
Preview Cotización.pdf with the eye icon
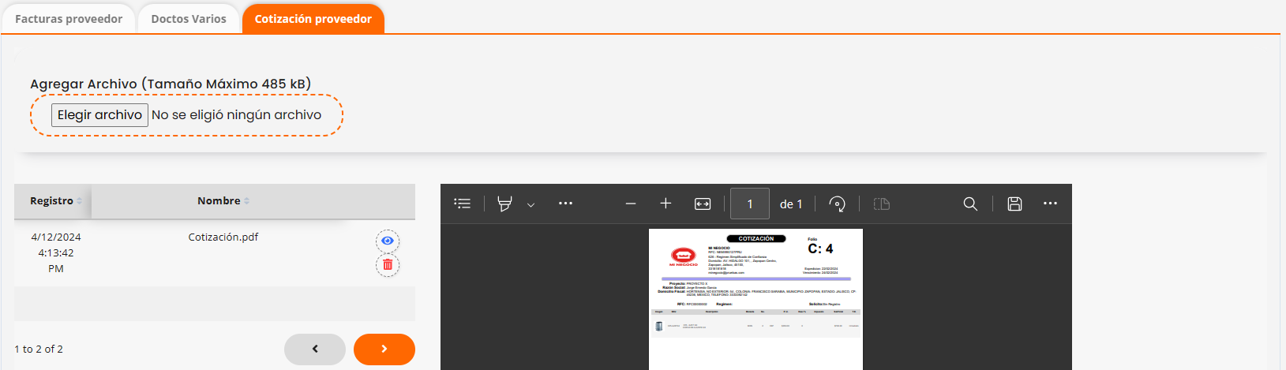click(x=388, y=241)
